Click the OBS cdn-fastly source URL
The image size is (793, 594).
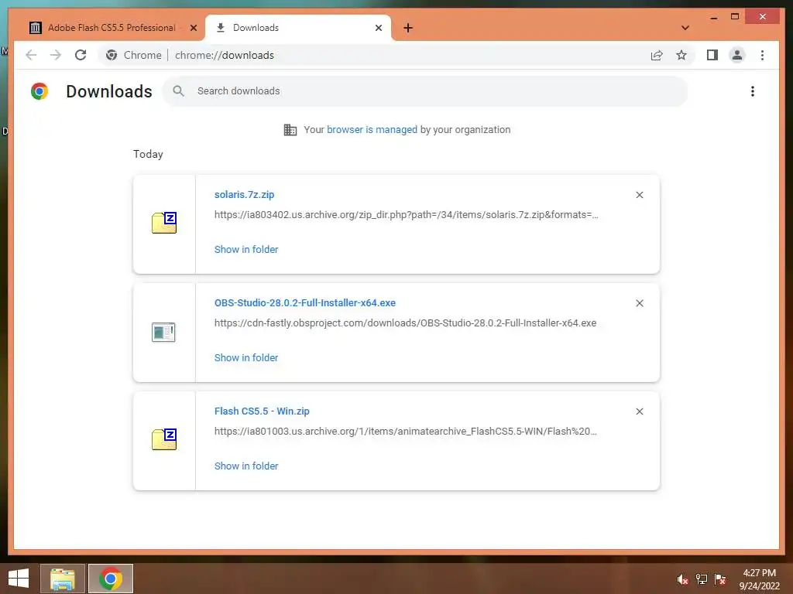(x=405, y=323)
